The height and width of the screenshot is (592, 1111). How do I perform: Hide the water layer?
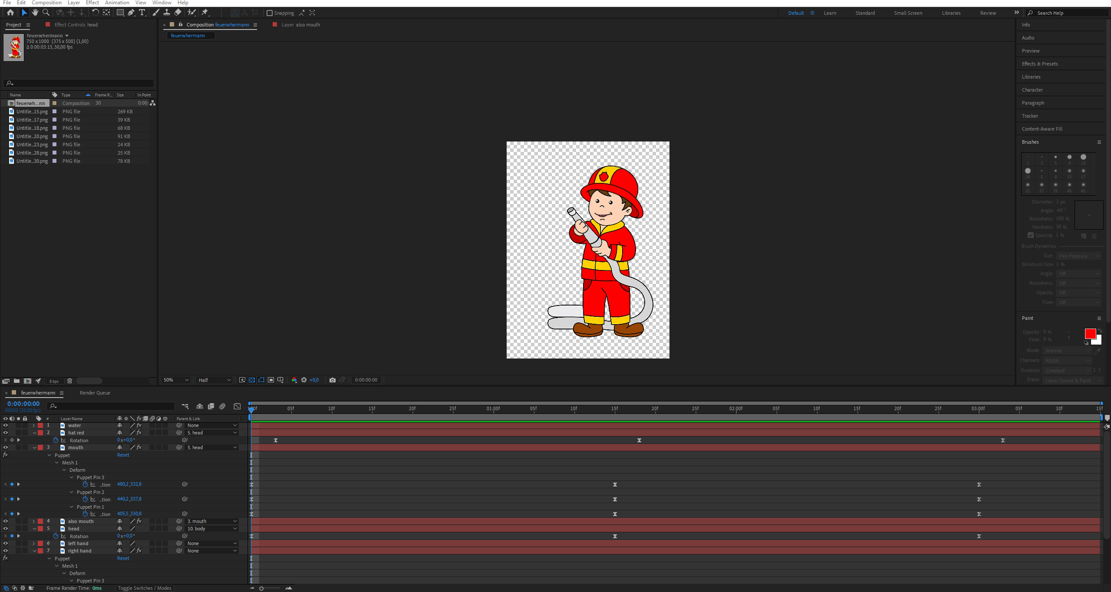point(6,425)
